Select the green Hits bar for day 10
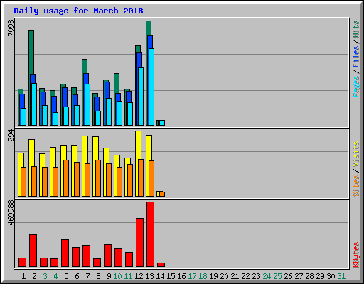This screenshot has height=284, width=364. (x=117, y=83)
